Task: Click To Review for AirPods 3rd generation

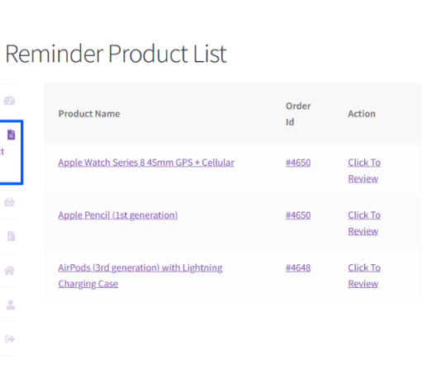Action: 364,276
